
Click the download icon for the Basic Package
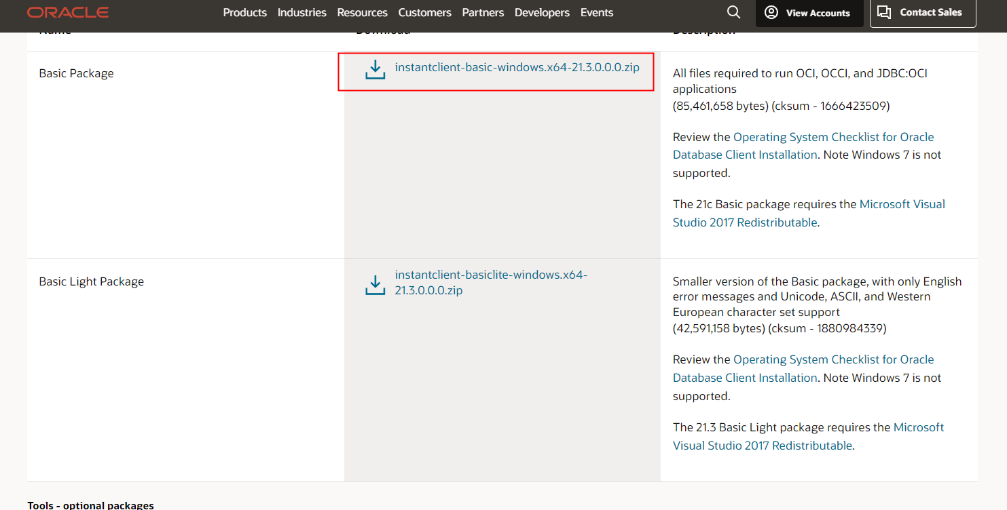[376, 68]
